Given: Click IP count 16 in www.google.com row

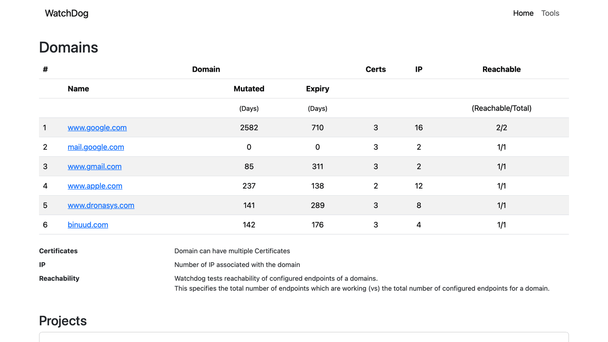Looking at the screenshot, I should (x=418, y=127).
